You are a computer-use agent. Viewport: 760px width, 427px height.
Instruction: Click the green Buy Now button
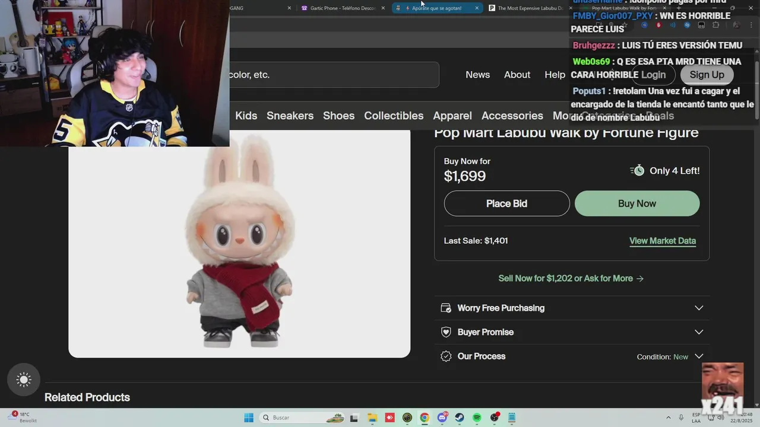(637, 203)
